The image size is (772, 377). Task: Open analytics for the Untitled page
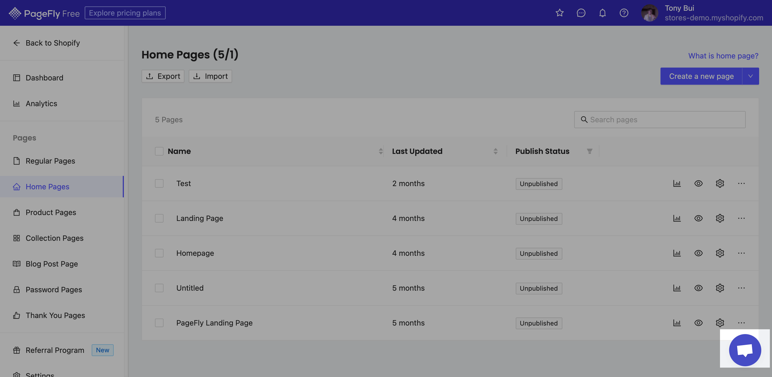click(x=677, y=288)
